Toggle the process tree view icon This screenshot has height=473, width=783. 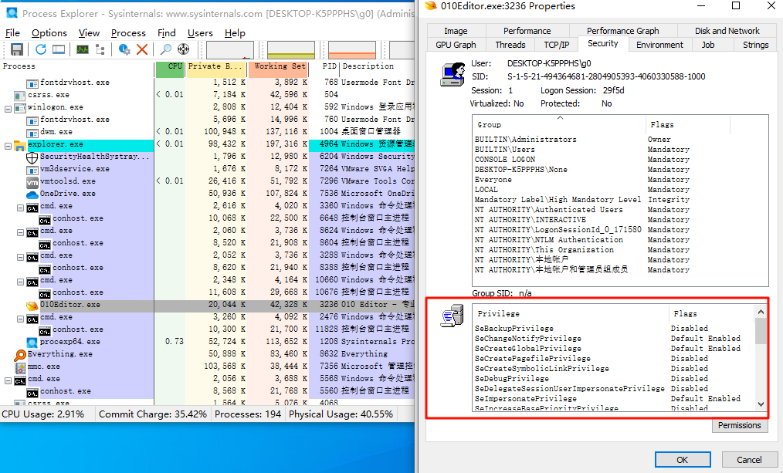100,49
